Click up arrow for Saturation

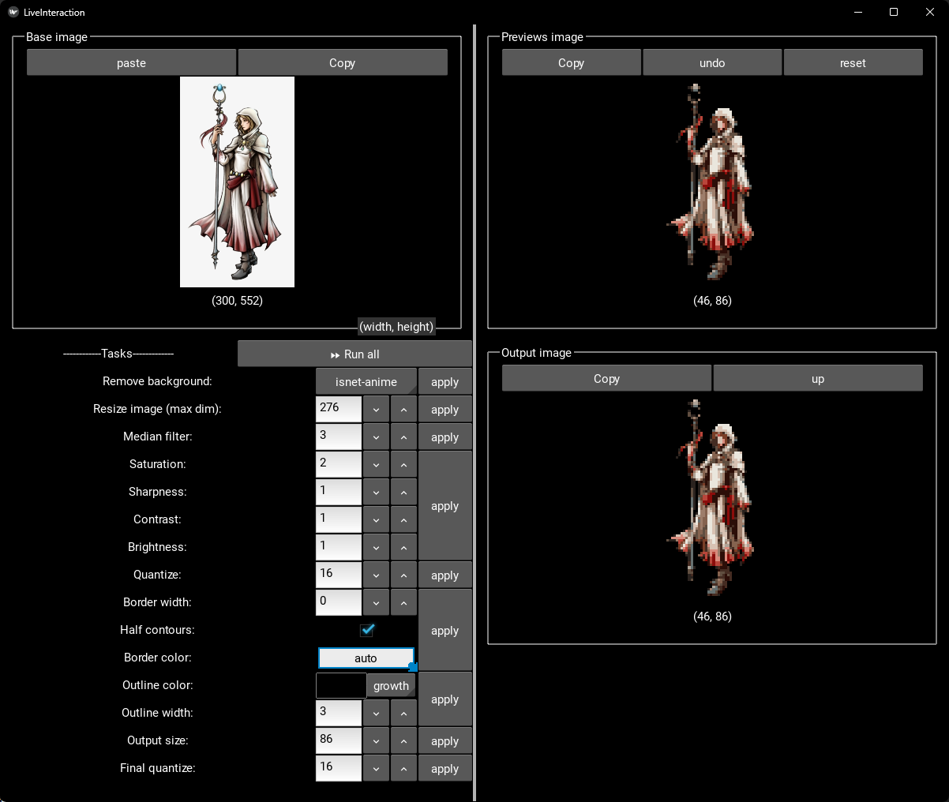pyautogui.click(x=403, y=465)
